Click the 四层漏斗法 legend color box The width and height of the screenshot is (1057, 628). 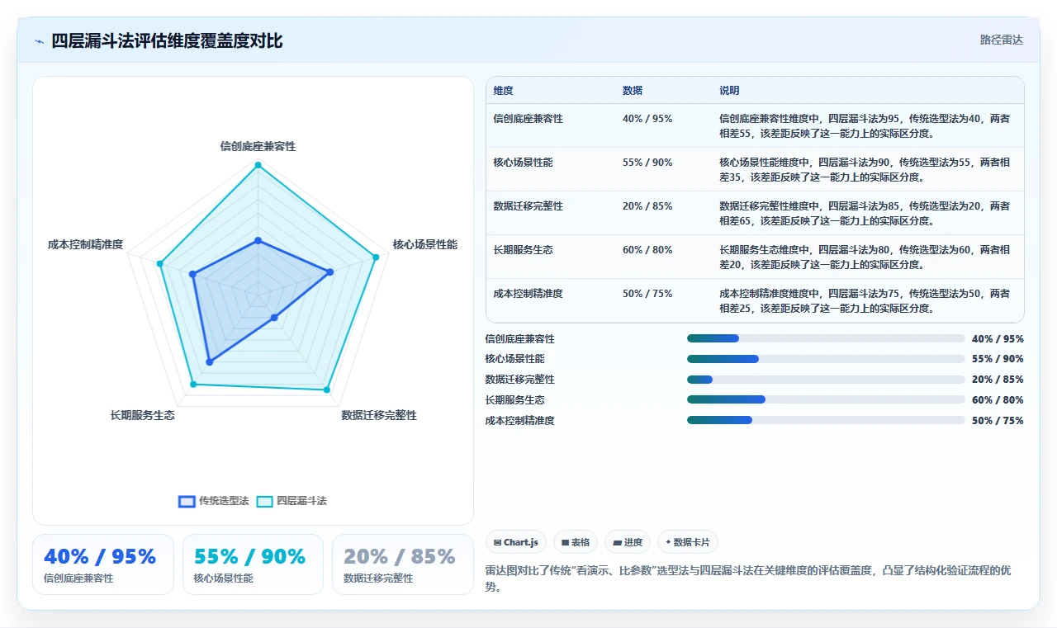(x=265, y=501)
